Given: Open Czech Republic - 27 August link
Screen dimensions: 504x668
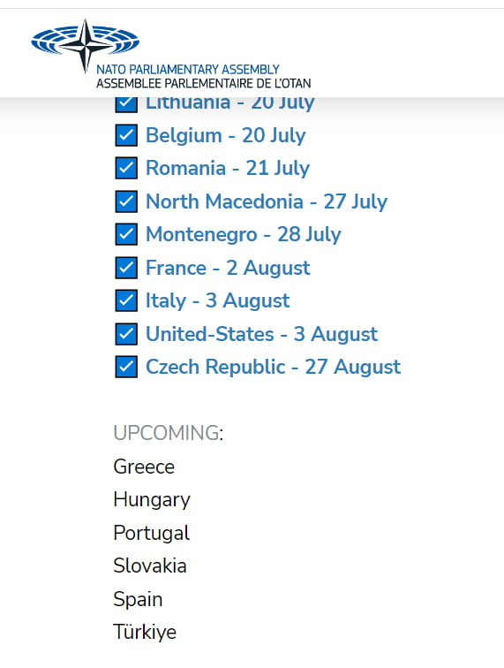Looking at the screenshot, I should pos(274,368).
